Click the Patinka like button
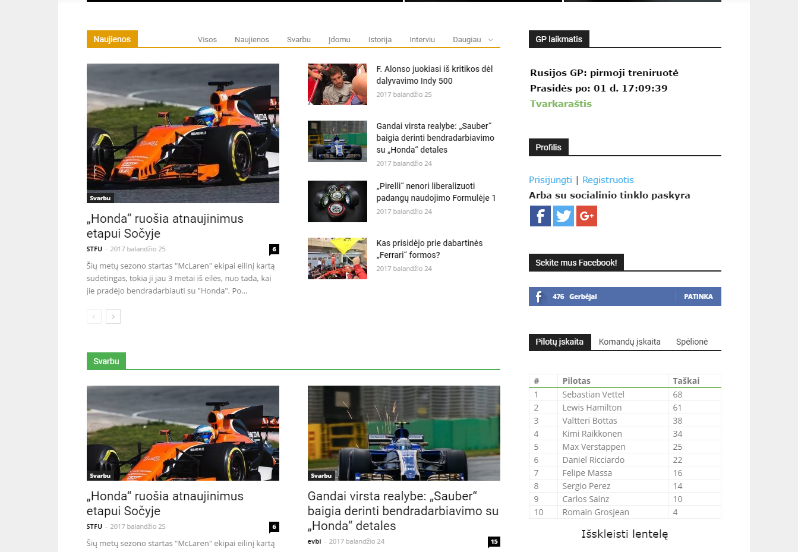Screen dimensions: 798x552 [x=698, y=296]
